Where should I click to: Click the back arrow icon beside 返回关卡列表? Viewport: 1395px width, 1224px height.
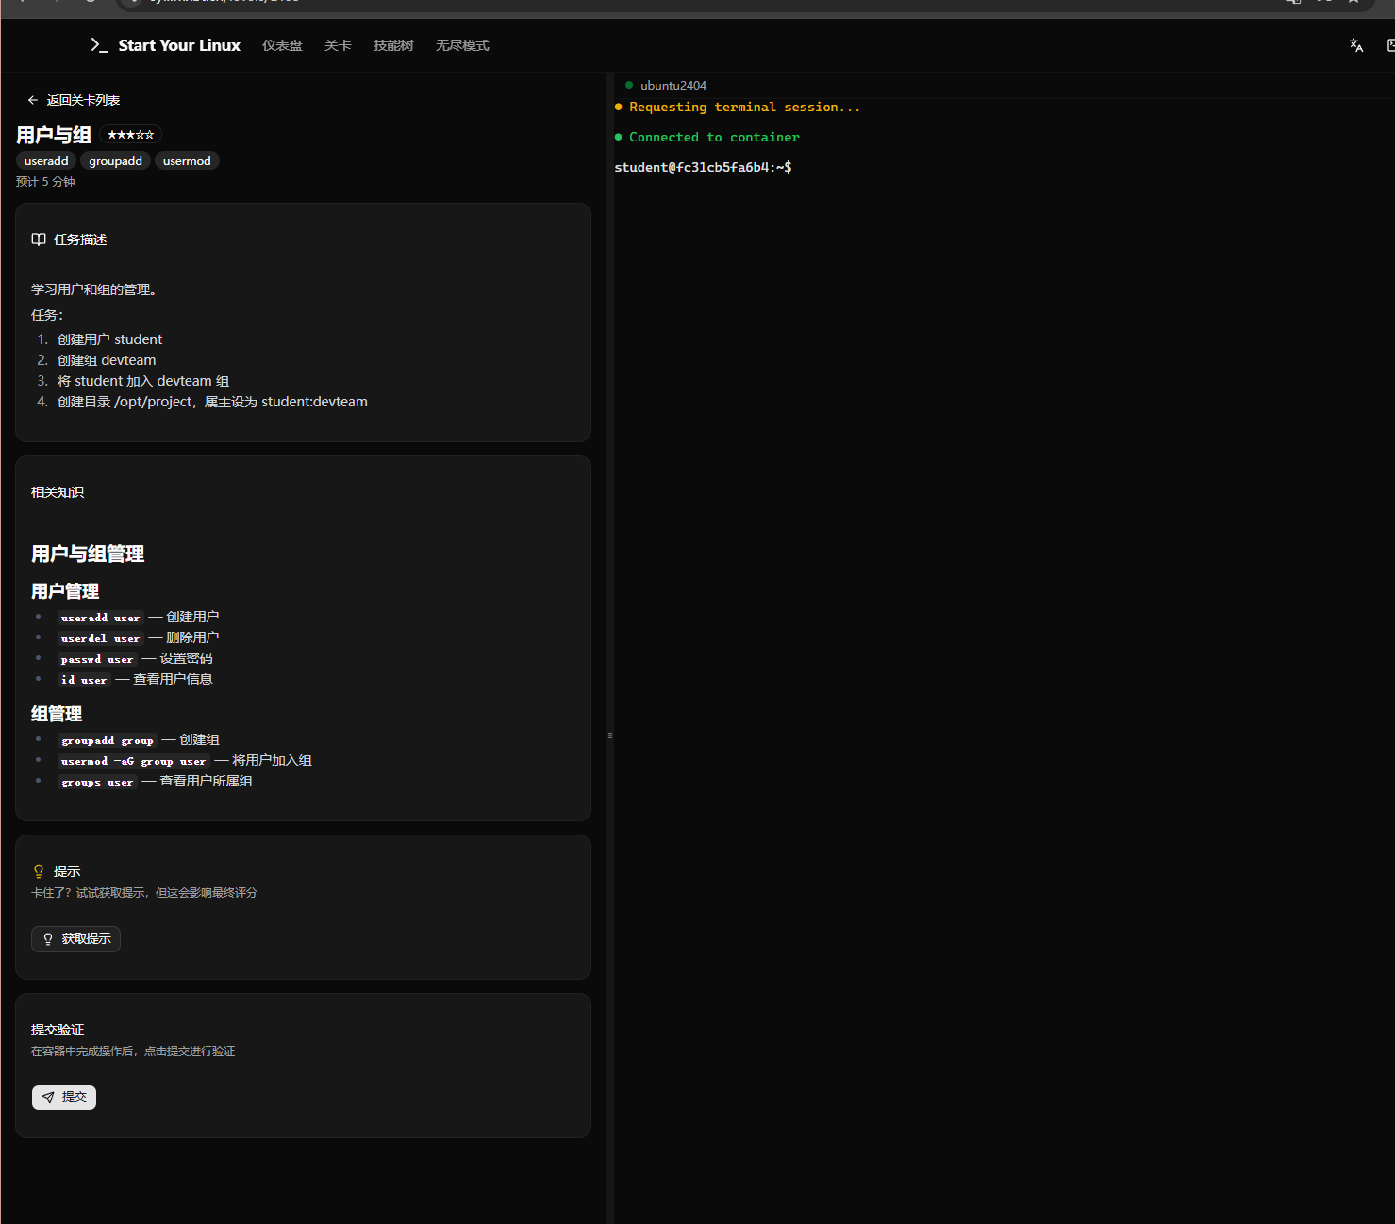pyautogui.click(x=33, y=100)
